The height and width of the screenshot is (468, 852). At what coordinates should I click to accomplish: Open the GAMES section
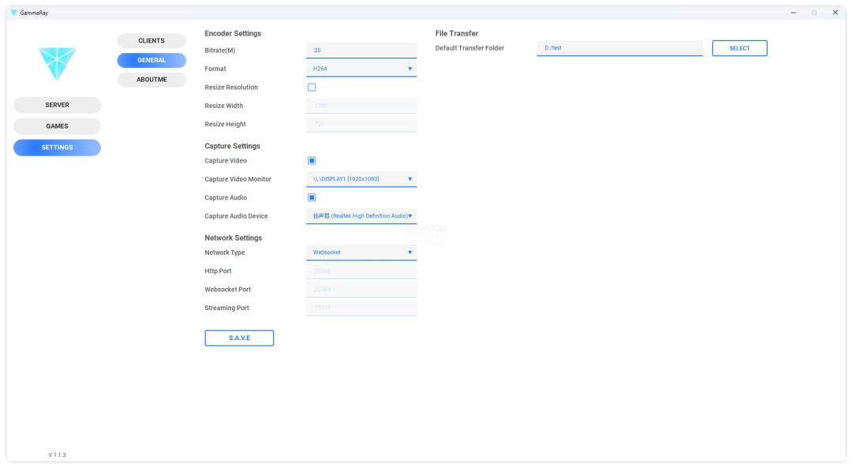click(x=57, y=126)
